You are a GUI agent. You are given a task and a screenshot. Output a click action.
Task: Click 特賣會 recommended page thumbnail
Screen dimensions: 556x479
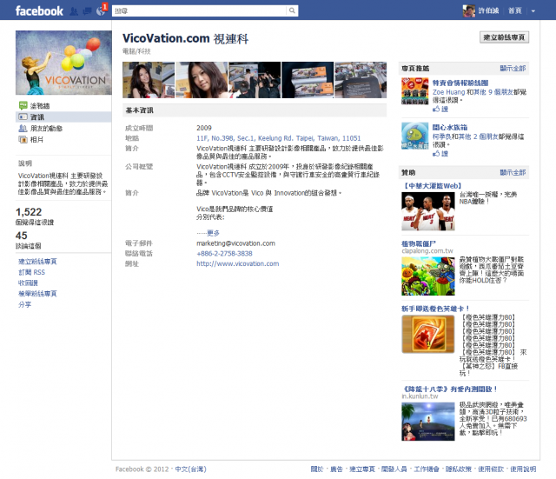415,91
